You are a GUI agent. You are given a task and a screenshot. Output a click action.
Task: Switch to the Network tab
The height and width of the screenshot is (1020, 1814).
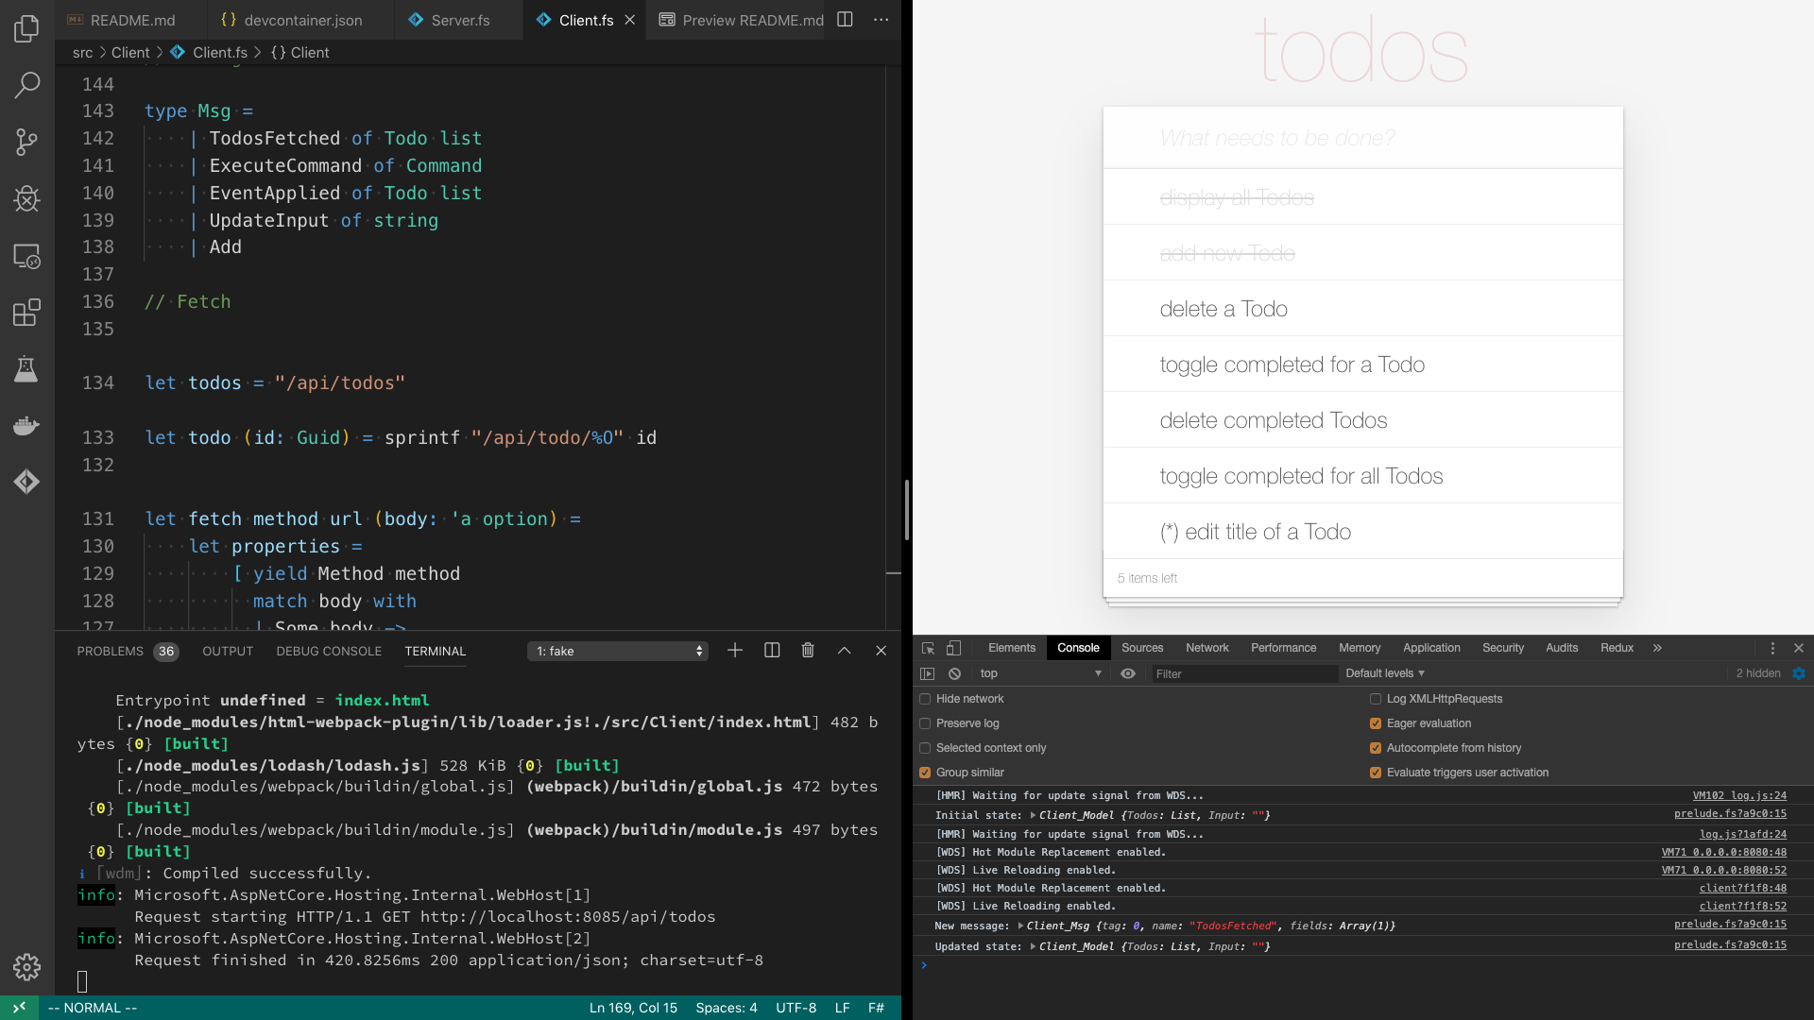point(1206,648)
